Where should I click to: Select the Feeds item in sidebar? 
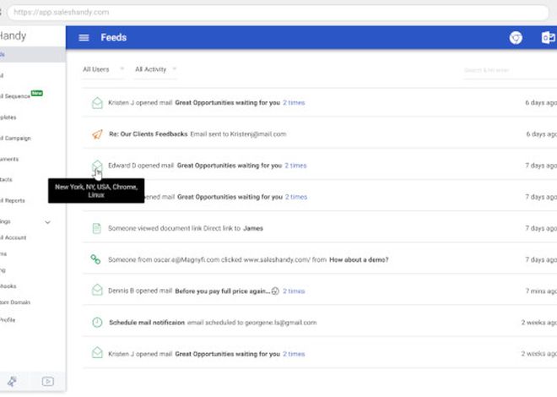(32, 55)
